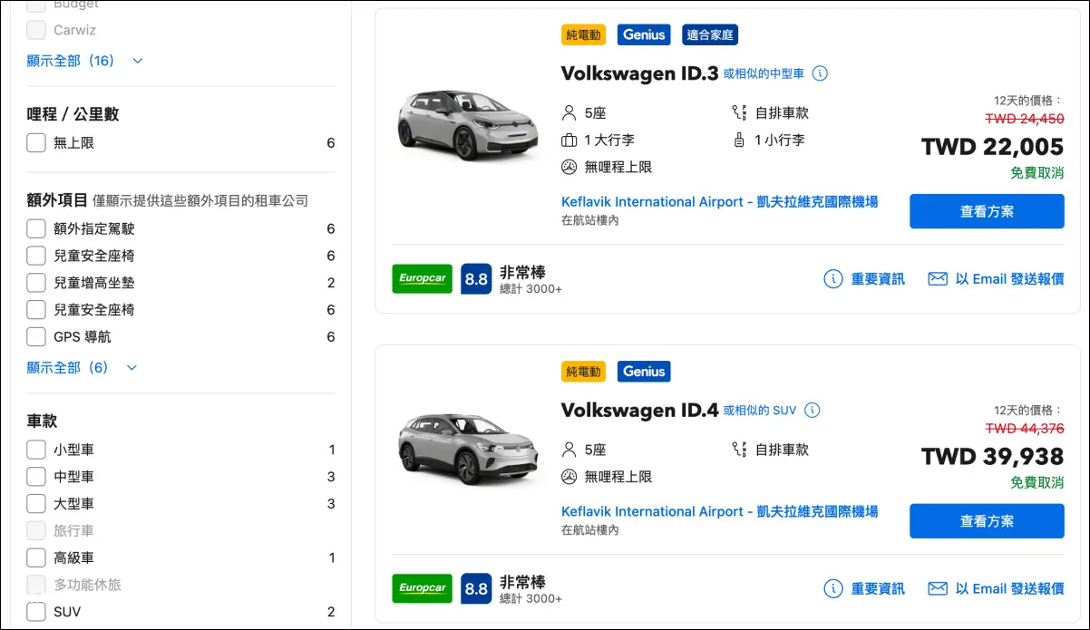Screen dimensions: 1090x630
Task: Enable the 無上限 mileage checkbox
Action: 36,143
